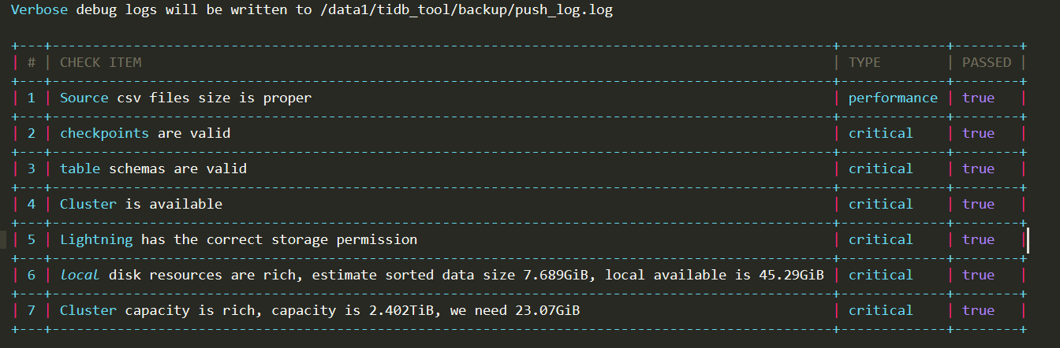Image resolution: width=1060 pixels, height=348 pixels.
Task: Click the Lightning storage permission line
Action: pos(238,239)
